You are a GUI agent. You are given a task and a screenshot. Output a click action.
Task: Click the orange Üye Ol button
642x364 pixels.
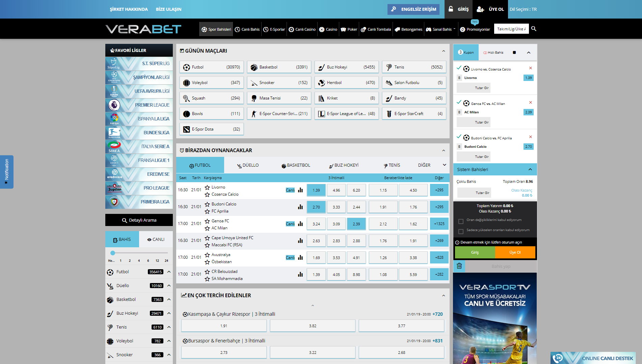515,252
